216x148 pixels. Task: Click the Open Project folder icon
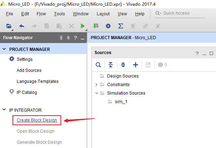coord(9,26)
